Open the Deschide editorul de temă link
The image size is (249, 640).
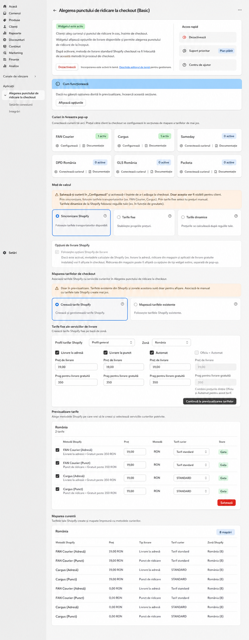click(x=134, y=68)
